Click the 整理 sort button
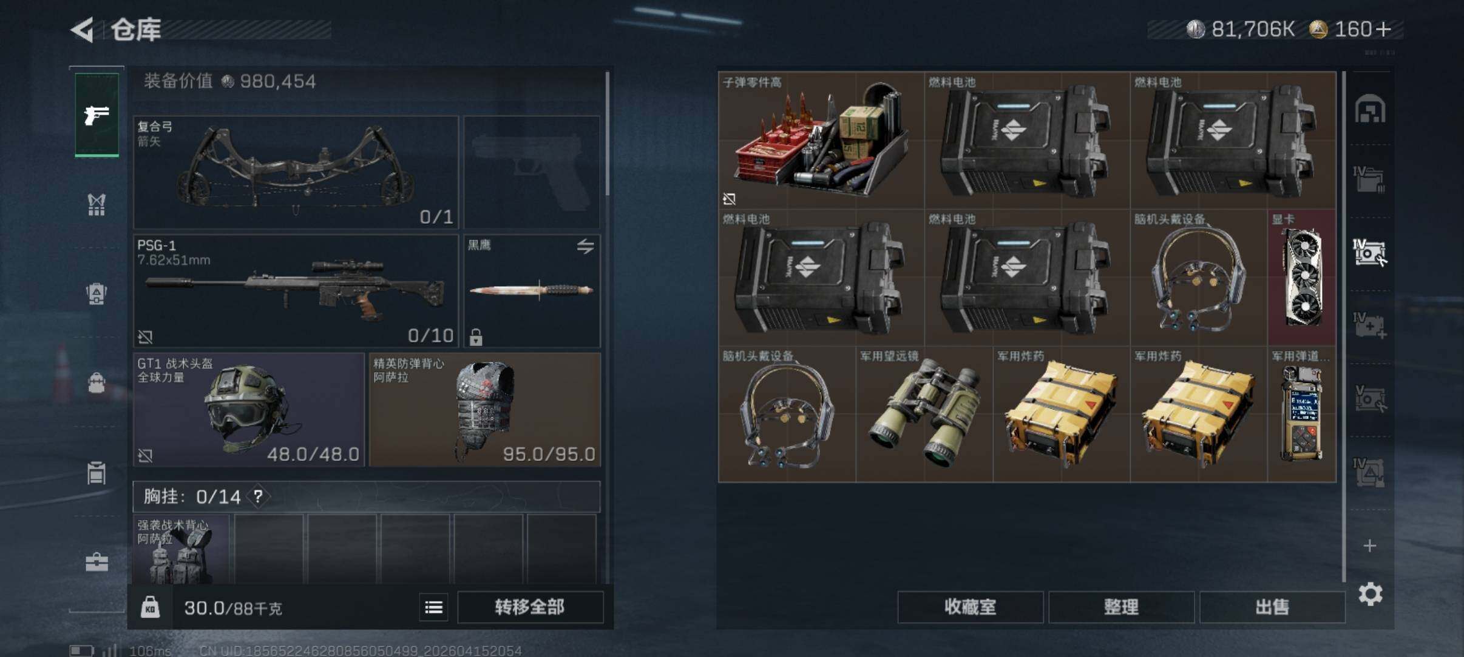The image size is (1464, 657). click(x=1121, y=607)
